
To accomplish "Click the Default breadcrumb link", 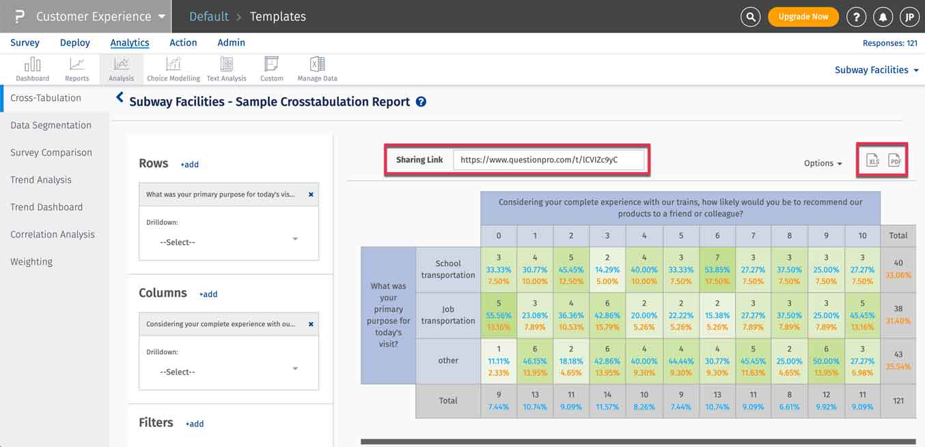I will point(209,16).
